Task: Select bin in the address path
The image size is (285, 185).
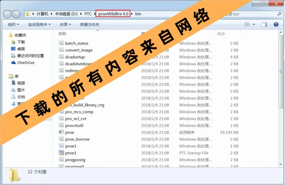Action: (x=138, y=14)
